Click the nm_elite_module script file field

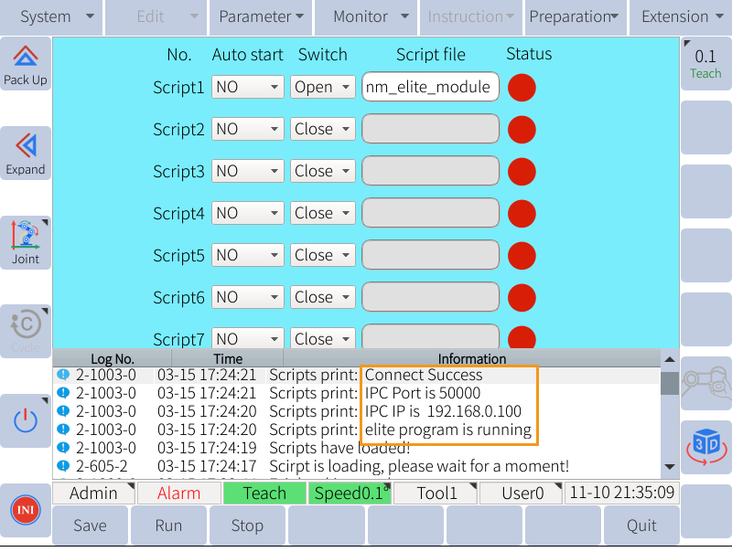(x=430, y=88)
